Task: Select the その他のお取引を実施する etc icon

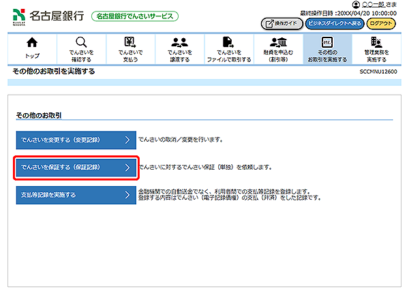Action: [x=327, y=42]
